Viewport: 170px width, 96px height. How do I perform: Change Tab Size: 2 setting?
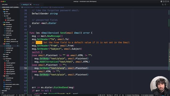click(109, 95)
